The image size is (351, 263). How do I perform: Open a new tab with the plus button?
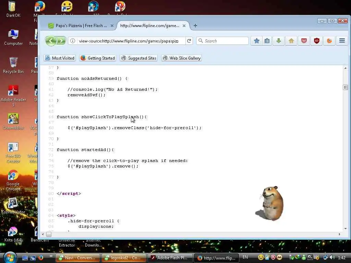[x=195, y=26]
